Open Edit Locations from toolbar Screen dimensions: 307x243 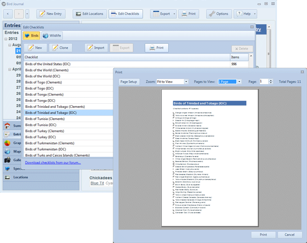tap(90, 14)
